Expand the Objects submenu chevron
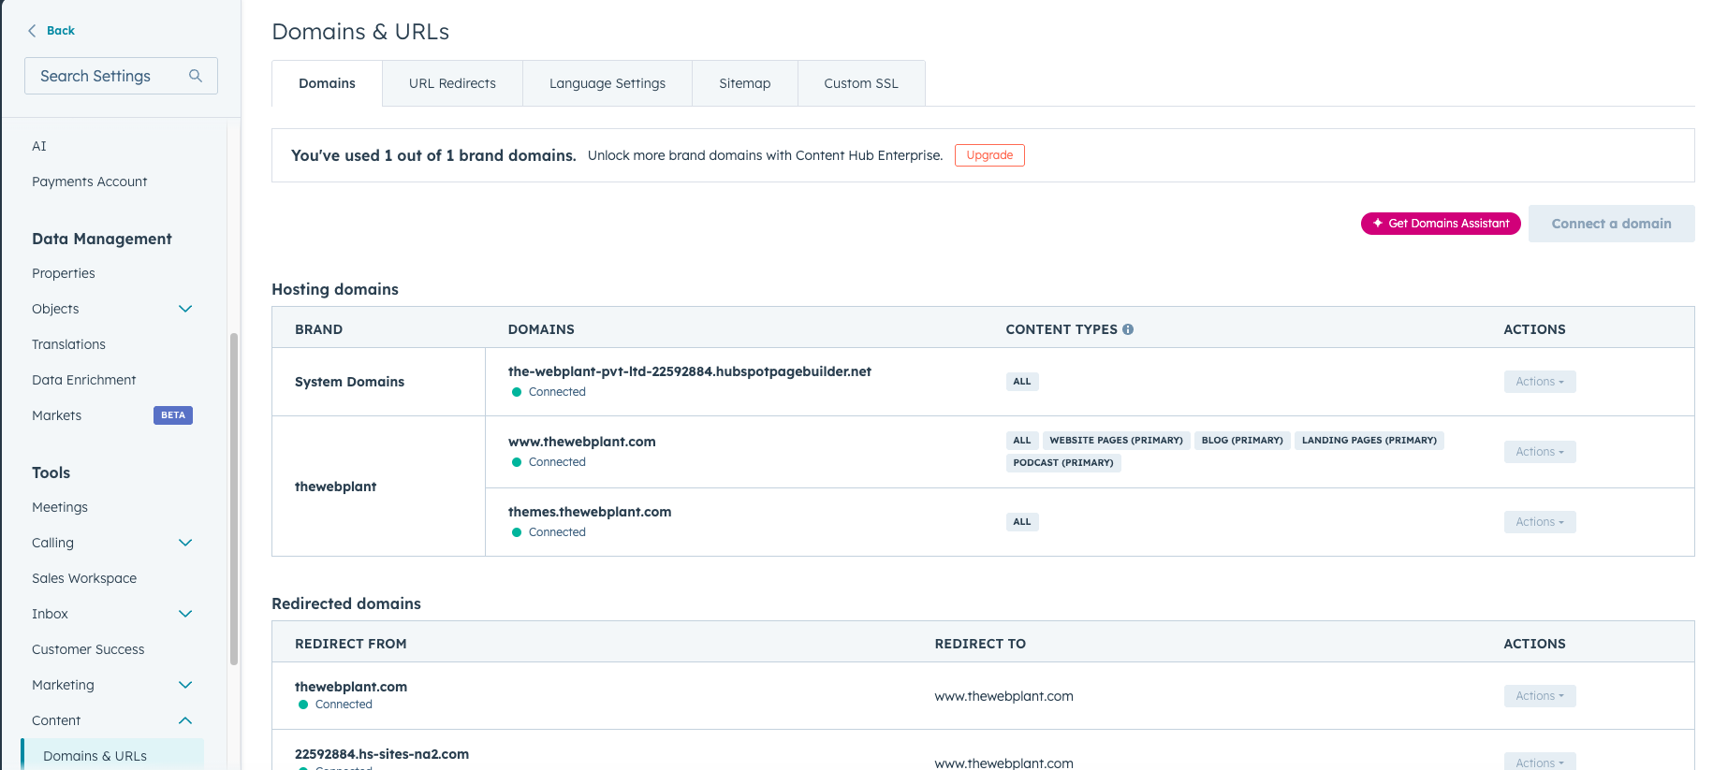The height and width of the screenshot is (770, 1713). [x=185, y=309]
